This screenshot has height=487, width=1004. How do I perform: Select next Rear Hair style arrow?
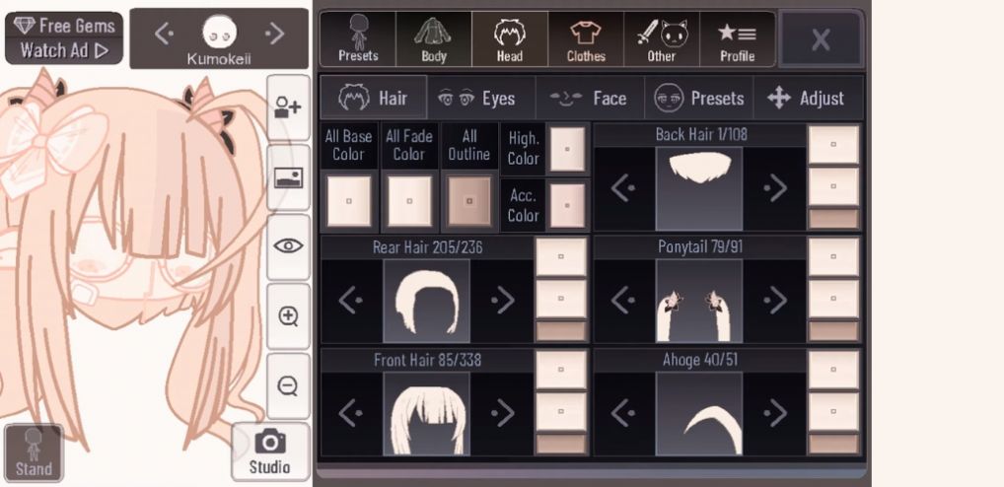click(503, 301)
